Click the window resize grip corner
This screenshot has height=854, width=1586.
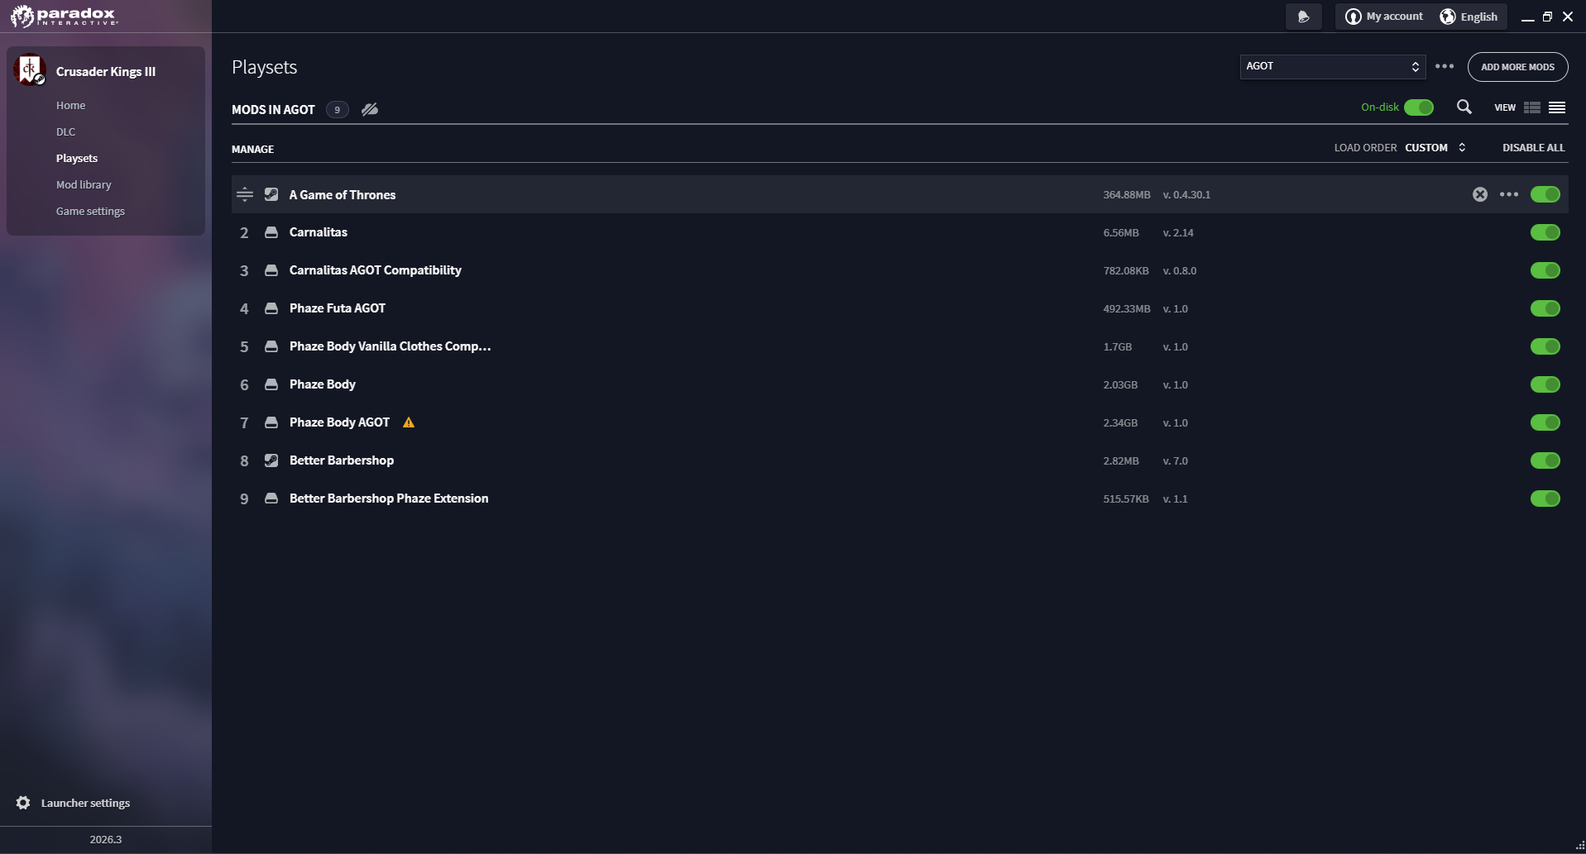click(1579, 847)
